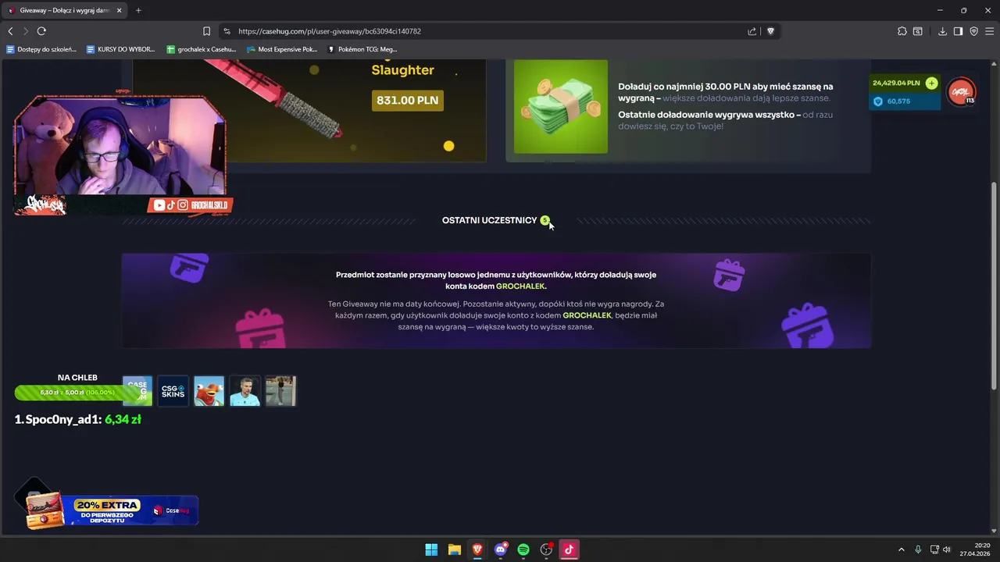Screen dimensions: 1000x562
Task: Click the orange fish character thumbnail
Action: (x=209, y=391)
